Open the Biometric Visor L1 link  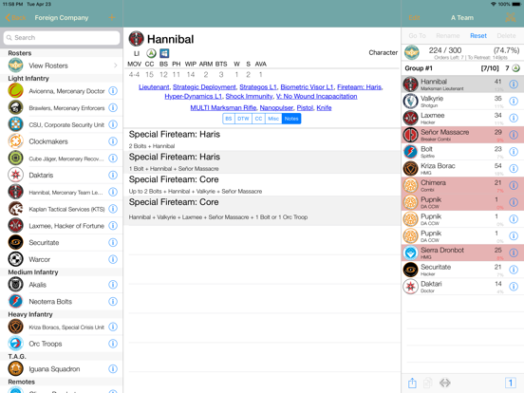tap(307, 87)
